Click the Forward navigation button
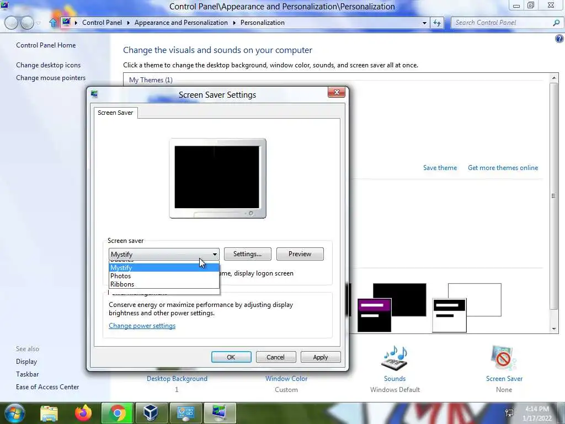Image resolution: width=565 pixels, height=424 pixels. tap(27, 23)
